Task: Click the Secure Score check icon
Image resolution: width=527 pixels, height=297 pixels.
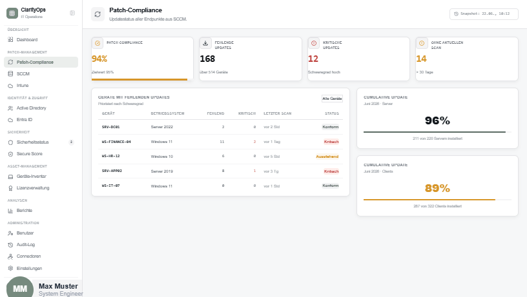Action: [10, 154]
